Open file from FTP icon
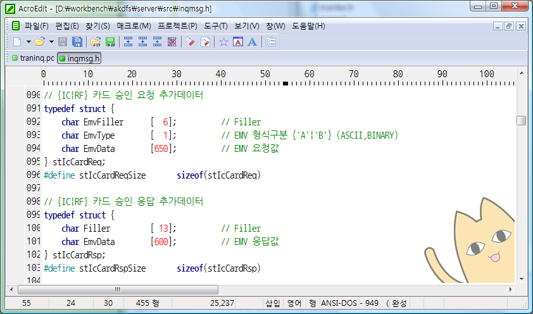The height and width of the screenshot is (314, 533). pos(96,42)
